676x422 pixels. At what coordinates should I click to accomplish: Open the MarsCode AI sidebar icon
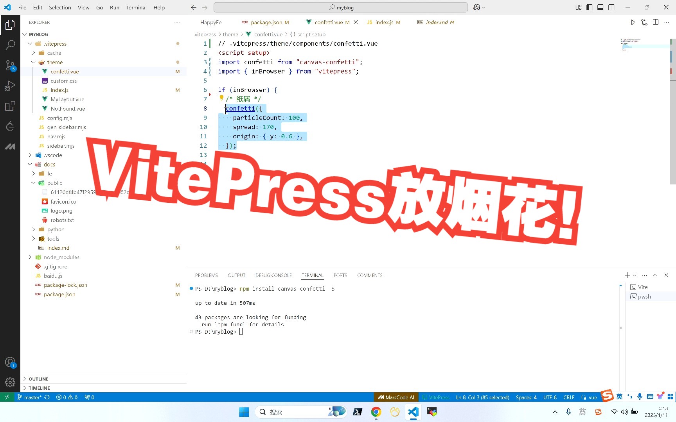coord(10,147)
